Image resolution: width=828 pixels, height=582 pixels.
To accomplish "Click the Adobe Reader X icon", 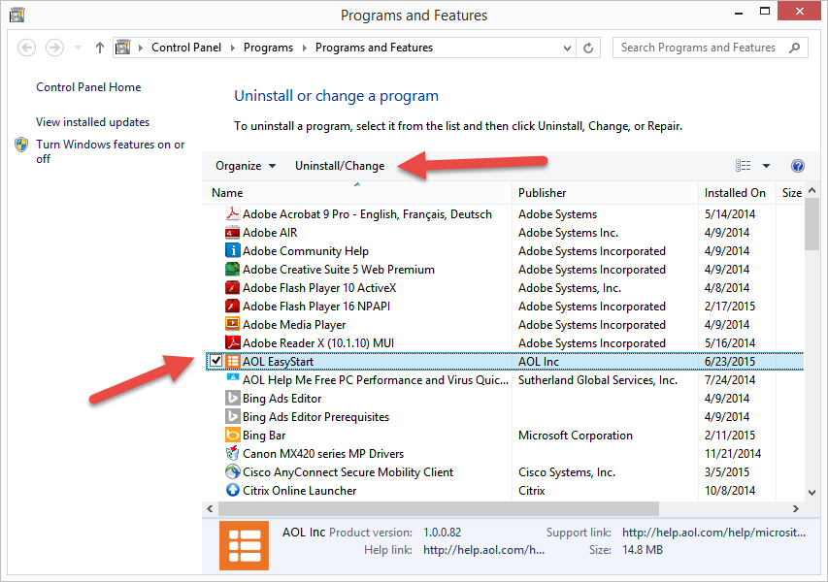I will (x=232, y=343).
